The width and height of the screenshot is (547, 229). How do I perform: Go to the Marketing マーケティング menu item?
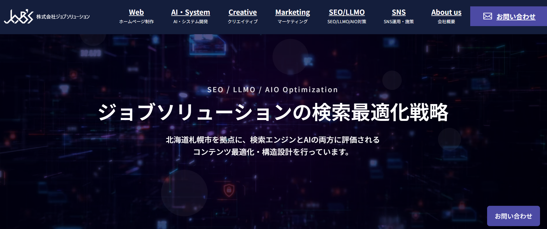(x=293, y=16)
